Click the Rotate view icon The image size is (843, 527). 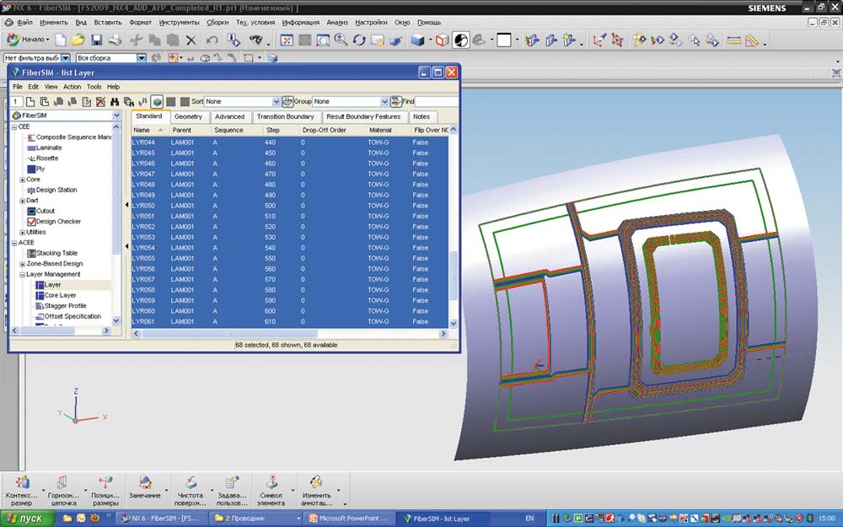click(x=359, y=40)
